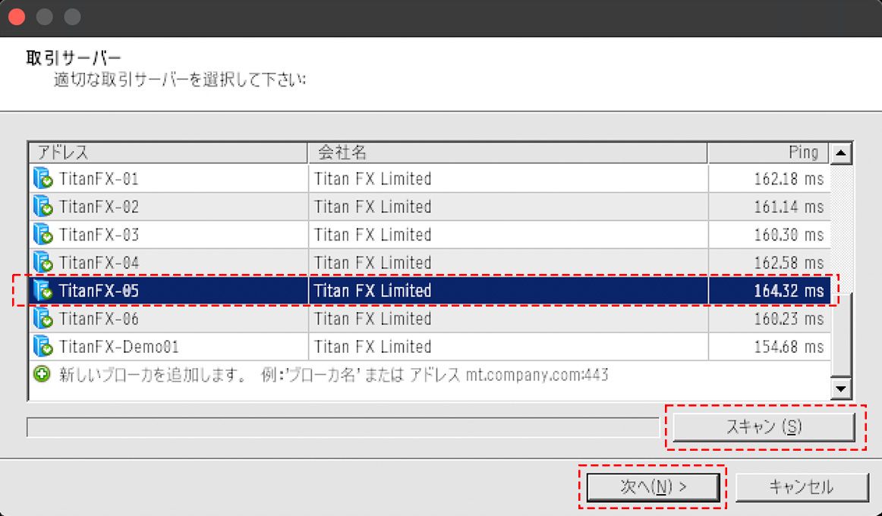The image size is (882, 516).
Task: Click the server icon beside TitanFX-06
Action: [x=42, y=319]
